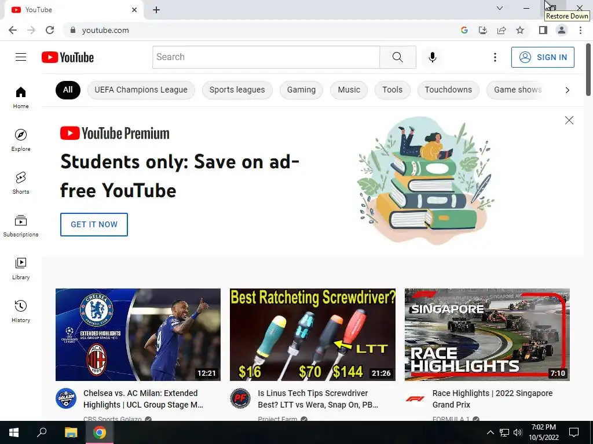593x444 pixels.
Task: Open Subscriptions in sidebar
Action: (21, 226)
